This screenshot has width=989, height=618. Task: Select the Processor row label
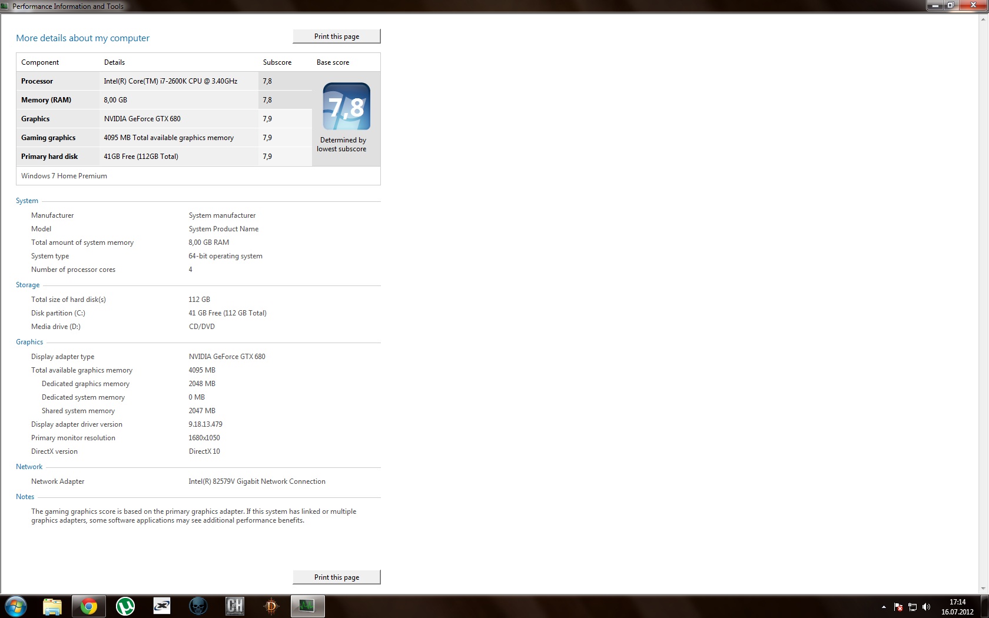point(37,81)
